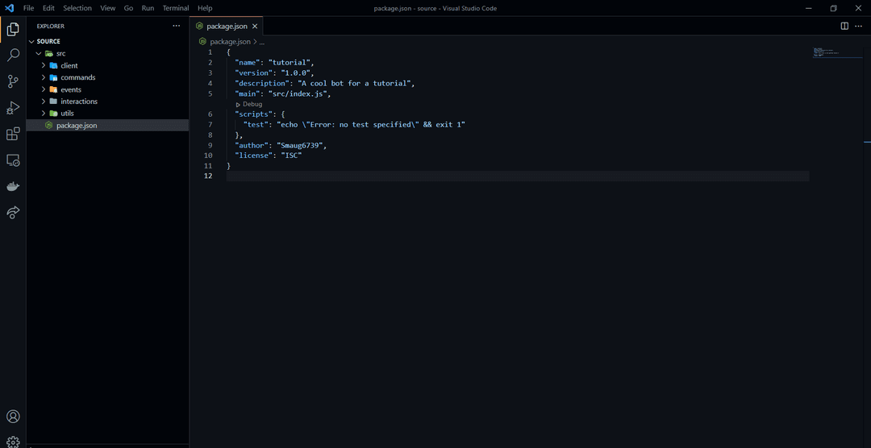This screenshot has width=871, height=448.
Task: Open the Remote Explorer icon
Action: tap(13, 160)
